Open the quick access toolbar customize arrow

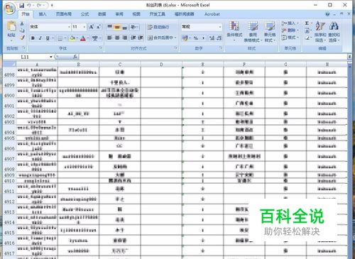[x=52, y=5]
